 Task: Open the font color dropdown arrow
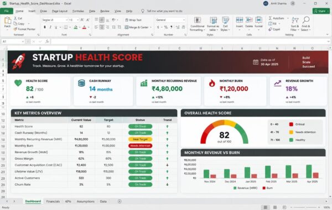pyautogui.click(x=89, y=28)
